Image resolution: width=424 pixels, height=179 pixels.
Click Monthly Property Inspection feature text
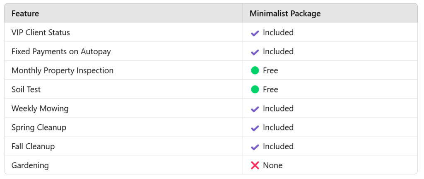tap(62, 70)
